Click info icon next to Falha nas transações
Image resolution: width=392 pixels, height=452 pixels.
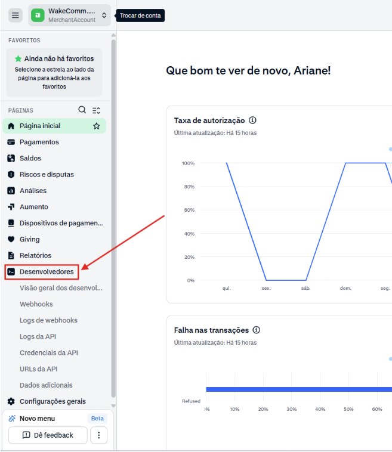(256, 330)
